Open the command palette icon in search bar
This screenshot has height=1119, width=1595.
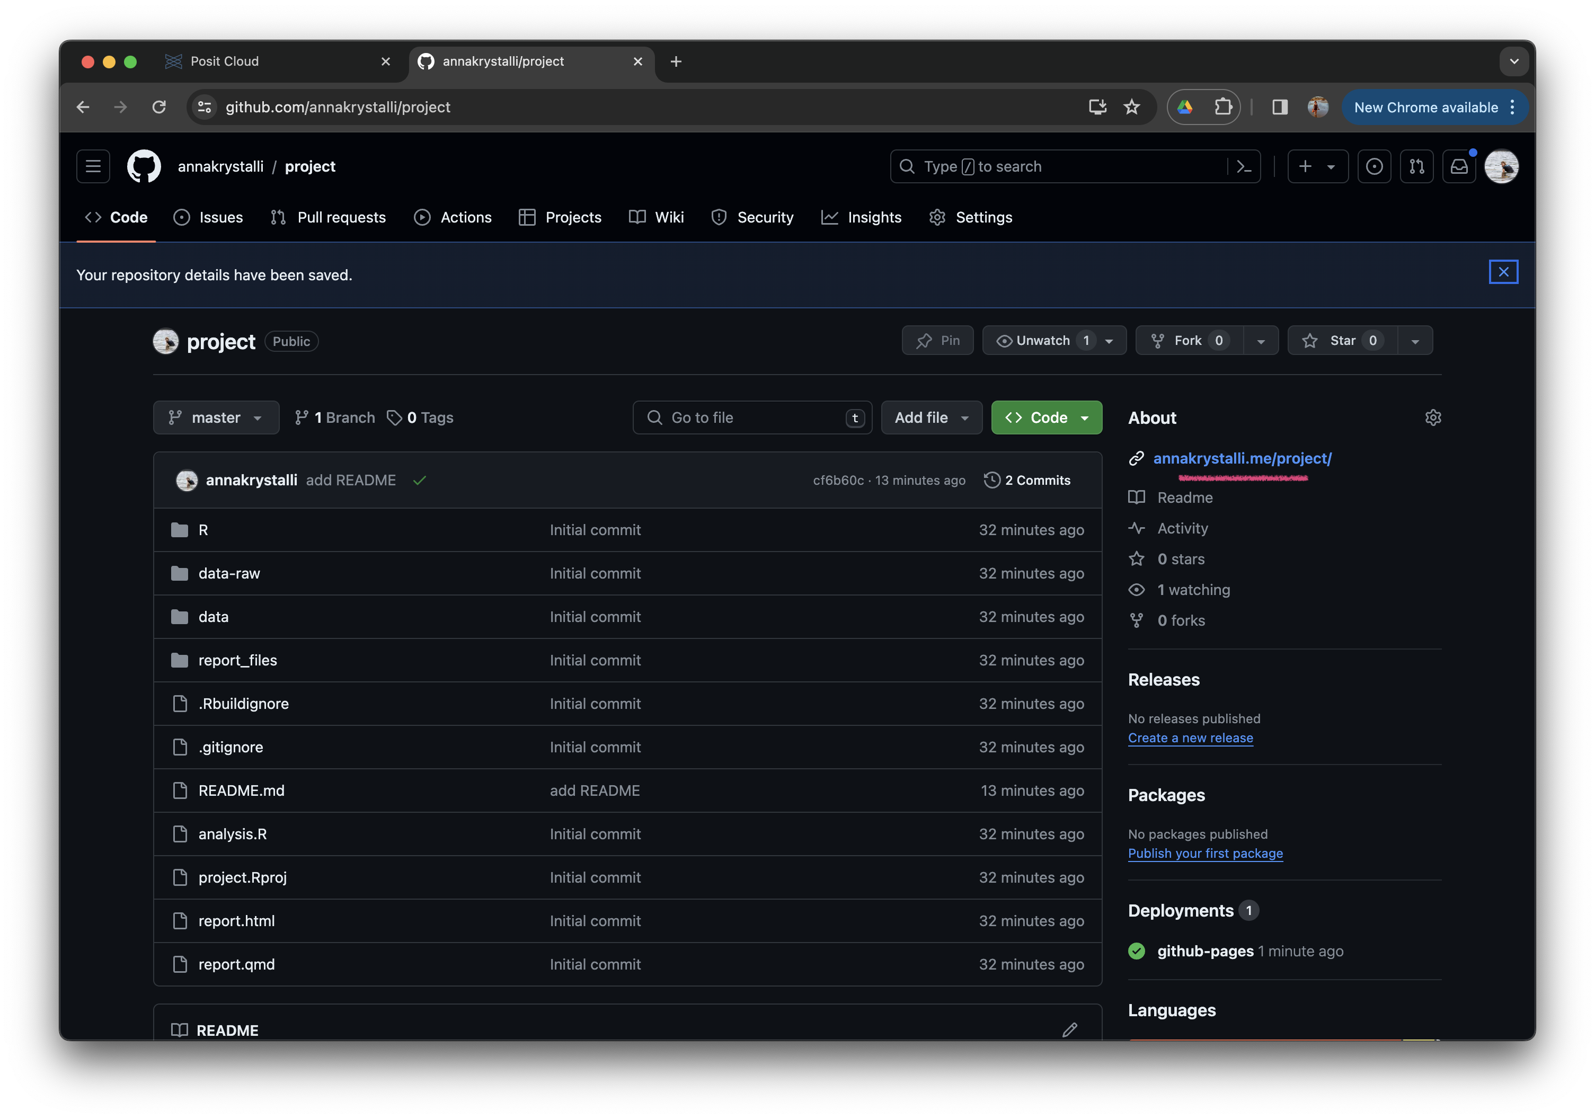click(x=1244, y=167)
